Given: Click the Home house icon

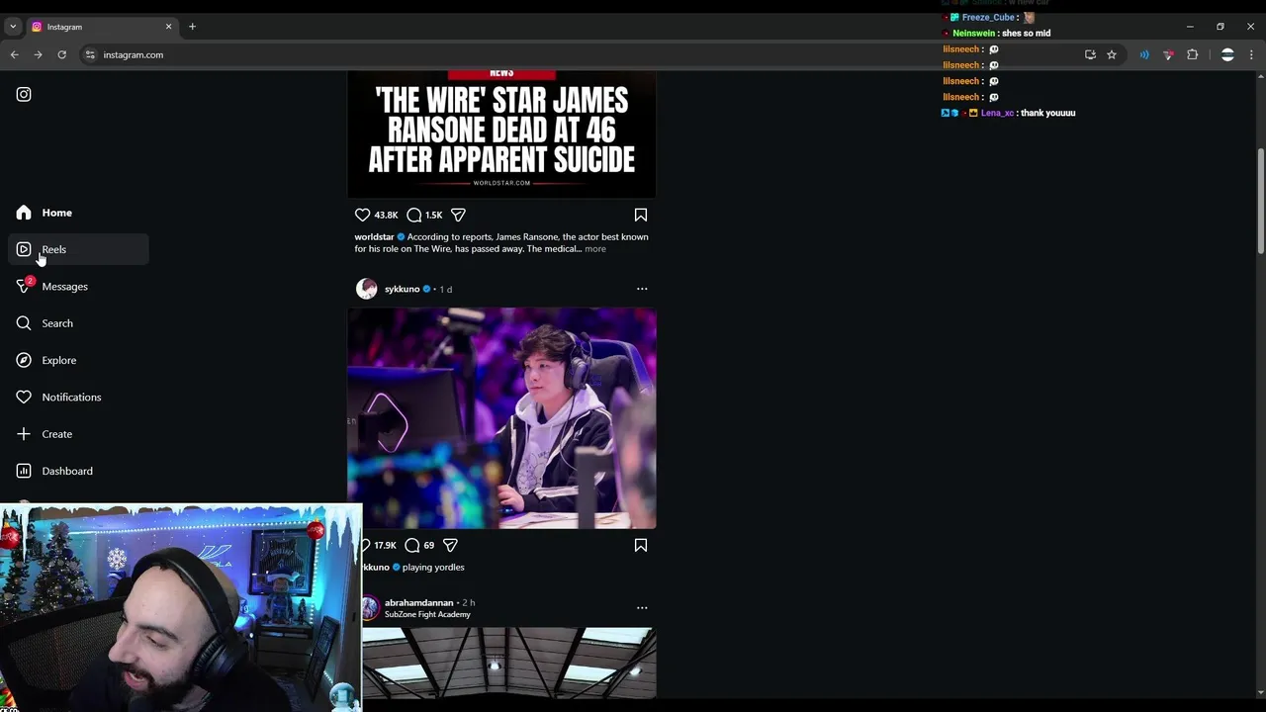Looking at the screenshot, I should [24, 213].
